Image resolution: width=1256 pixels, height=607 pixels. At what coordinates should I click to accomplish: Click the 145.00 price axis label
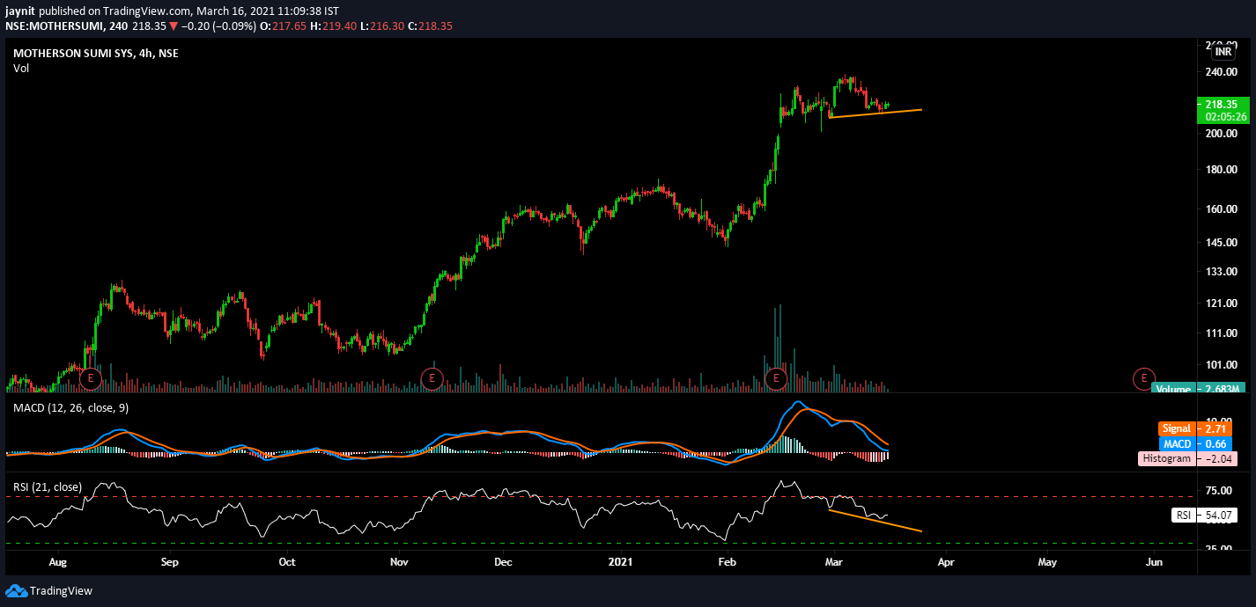click(x=1222, y=243)
